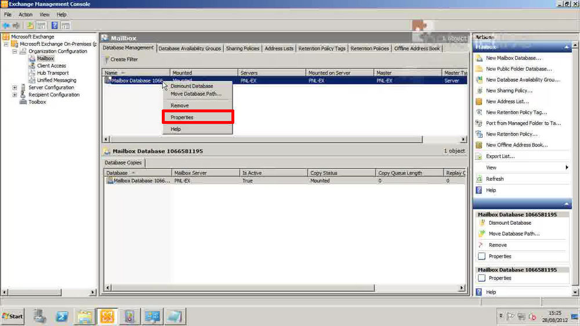Click the back arrow toolbar icon
The image size is (580, 326).
point(6,25)
